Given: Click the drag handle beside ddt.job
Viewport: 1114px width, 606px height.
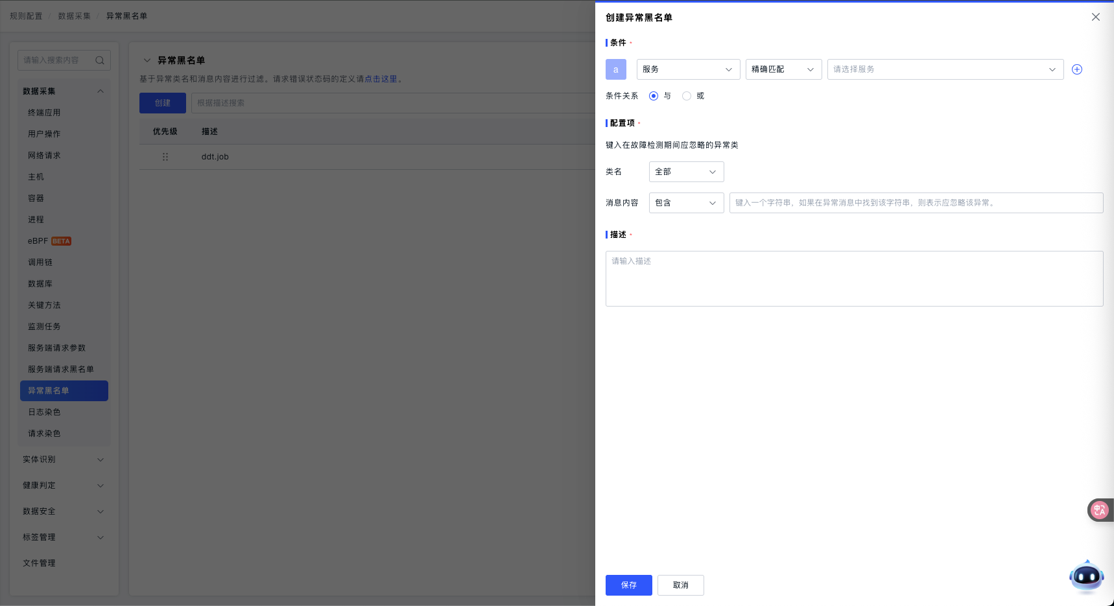Looking at the screenshot, I should click(165, 157).
